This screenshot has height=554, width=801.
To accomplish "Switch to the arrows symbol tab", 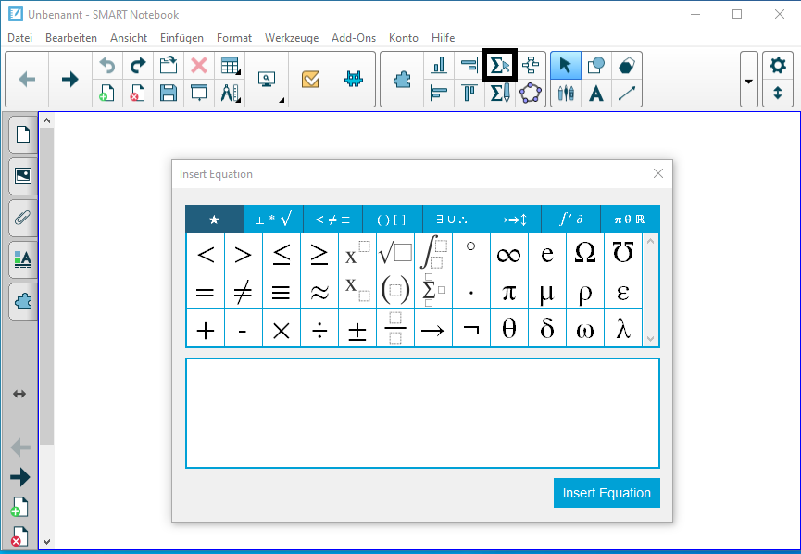I will click(x=511, y=220).
